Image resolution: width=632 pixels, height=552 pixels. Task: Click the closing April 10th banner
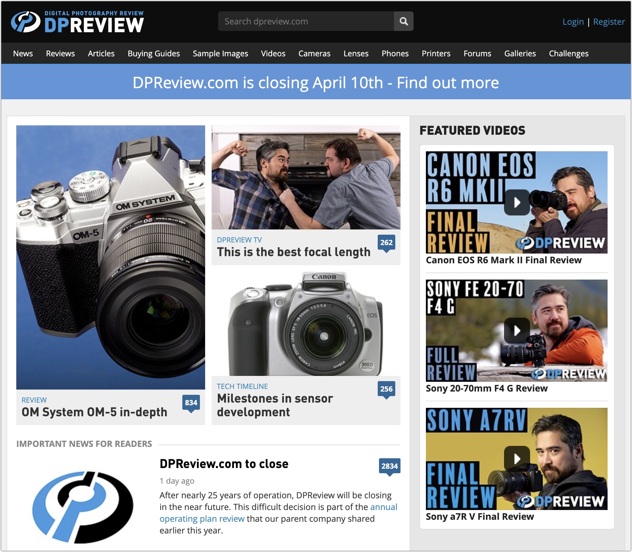click(x=316, y=83)
